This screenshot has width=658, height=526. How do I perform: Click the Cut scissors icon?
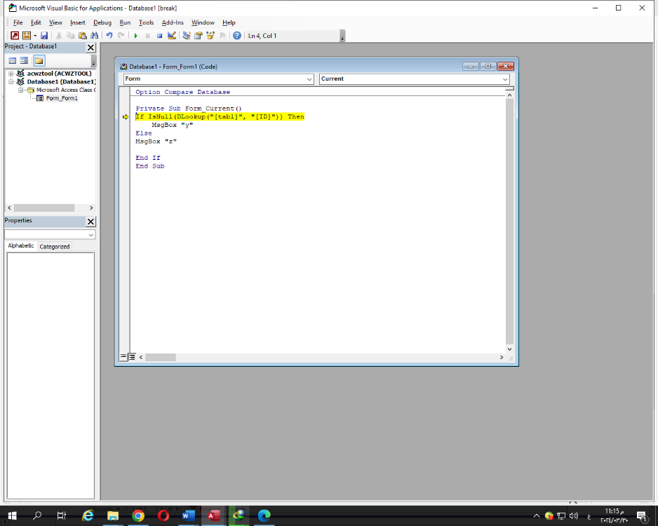[x=59, y=36]
